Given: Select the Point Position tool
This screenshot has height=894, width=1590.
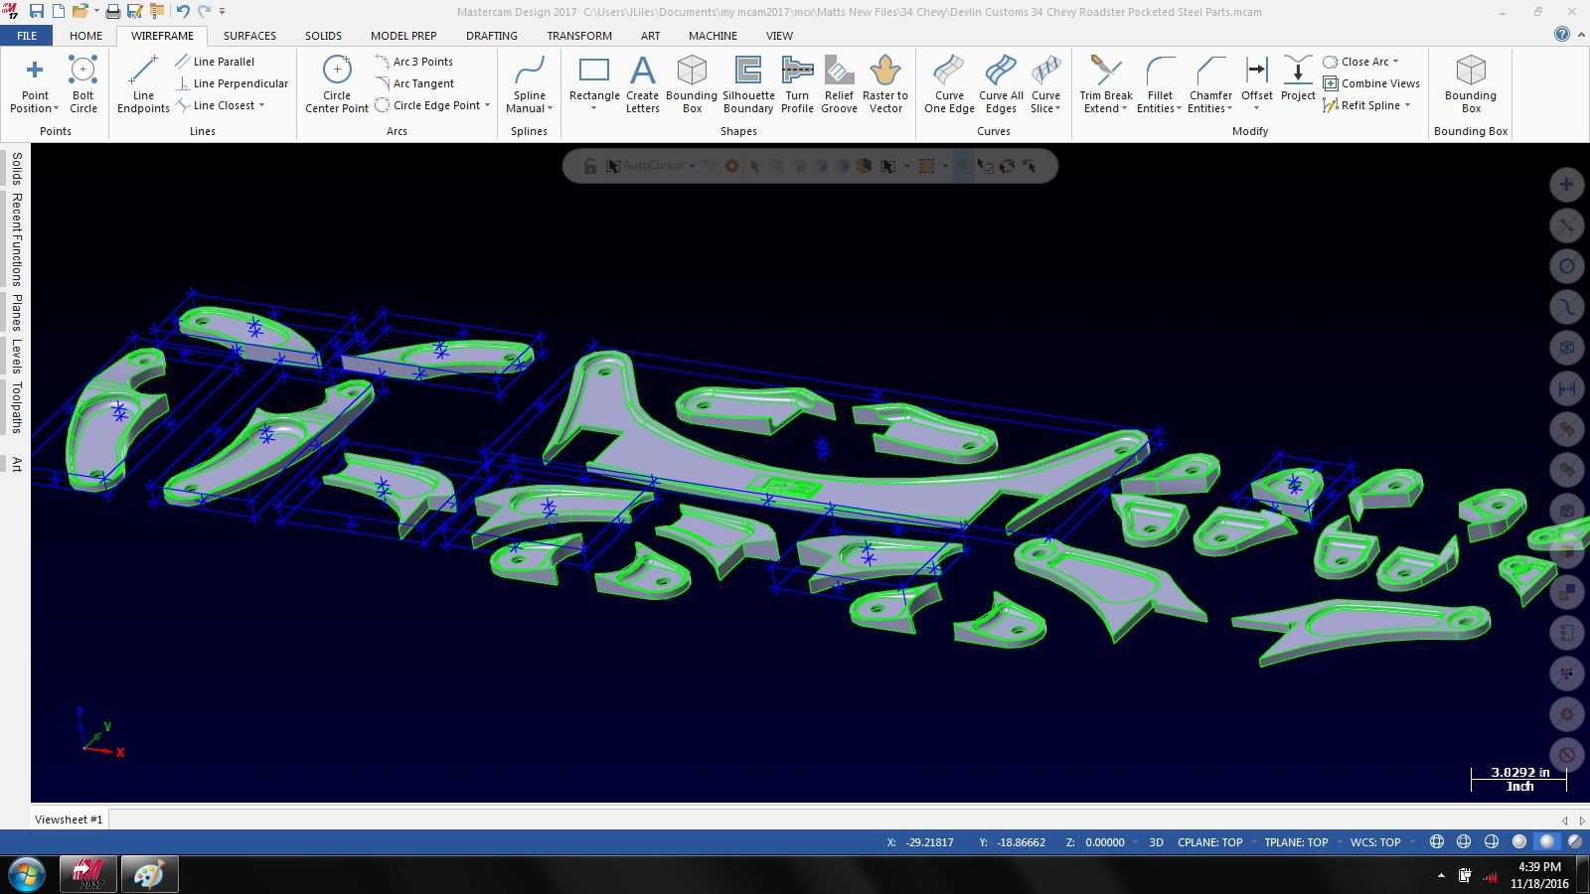Looking at the screenshot, I should click(35, 84).
